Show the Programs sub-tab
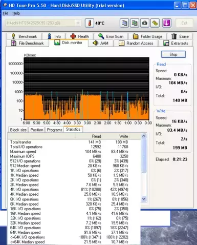The height and width of the screenshot is (245, 197). [x=54, y=130]
